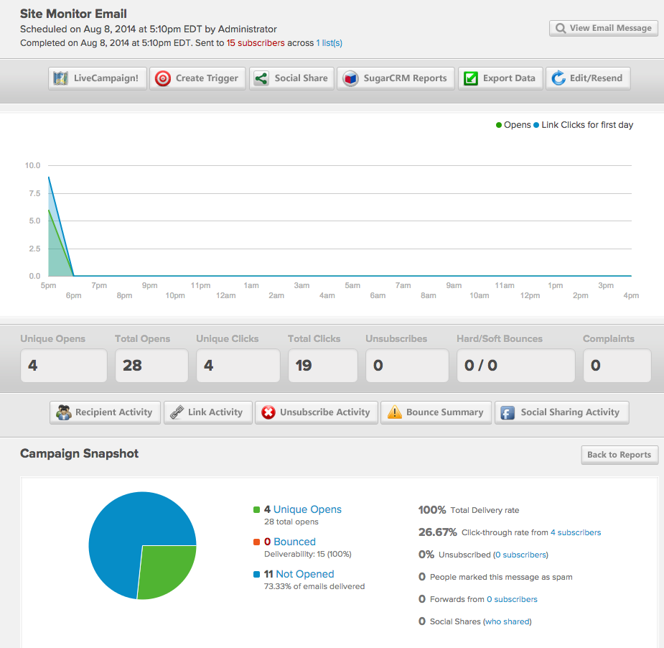
Task: Click the magnifier icon in View Email Message
Action: (560, 29)
